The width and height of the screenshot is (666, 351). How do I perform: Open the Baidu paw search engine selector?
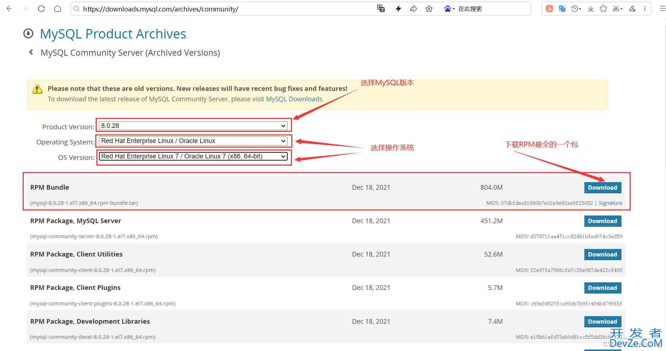click(x=450, y=9)
